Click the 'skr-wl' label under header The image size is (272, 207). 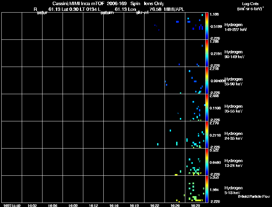click(142, 13)
